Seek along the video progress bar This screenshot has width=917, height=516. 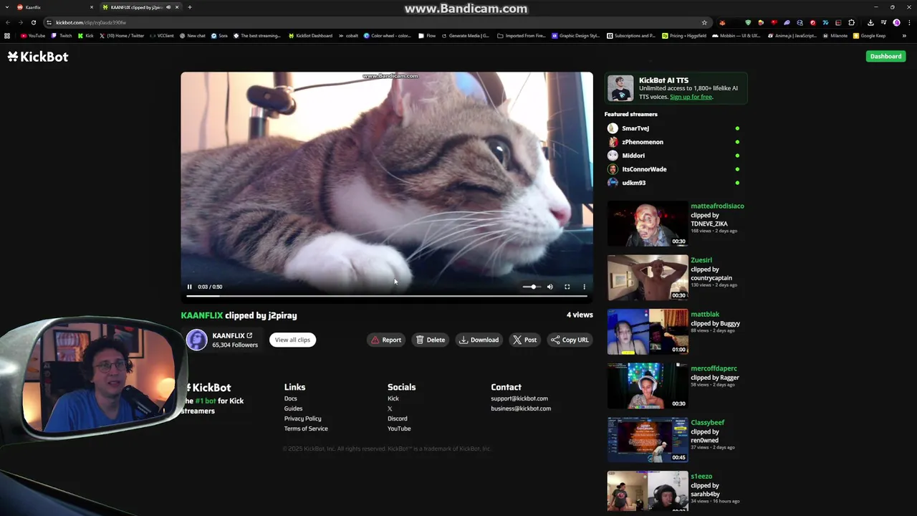[387, 295]
